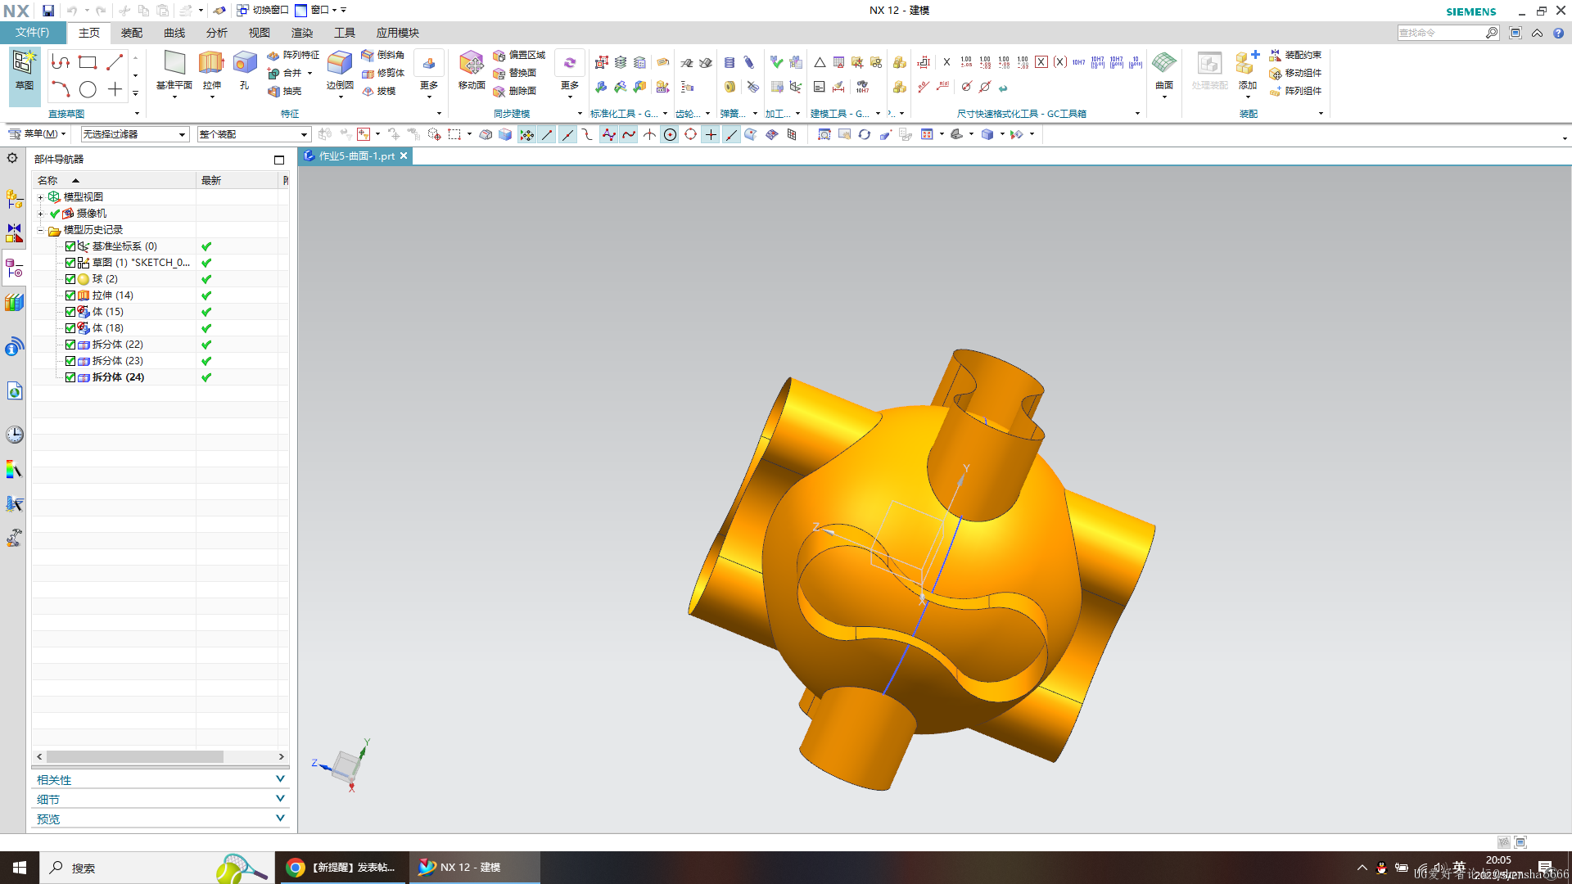The width and height of the screenshot is (1572, 884).
Task: Open the settings gear in navigator sidebar
Action: point(12,158)
